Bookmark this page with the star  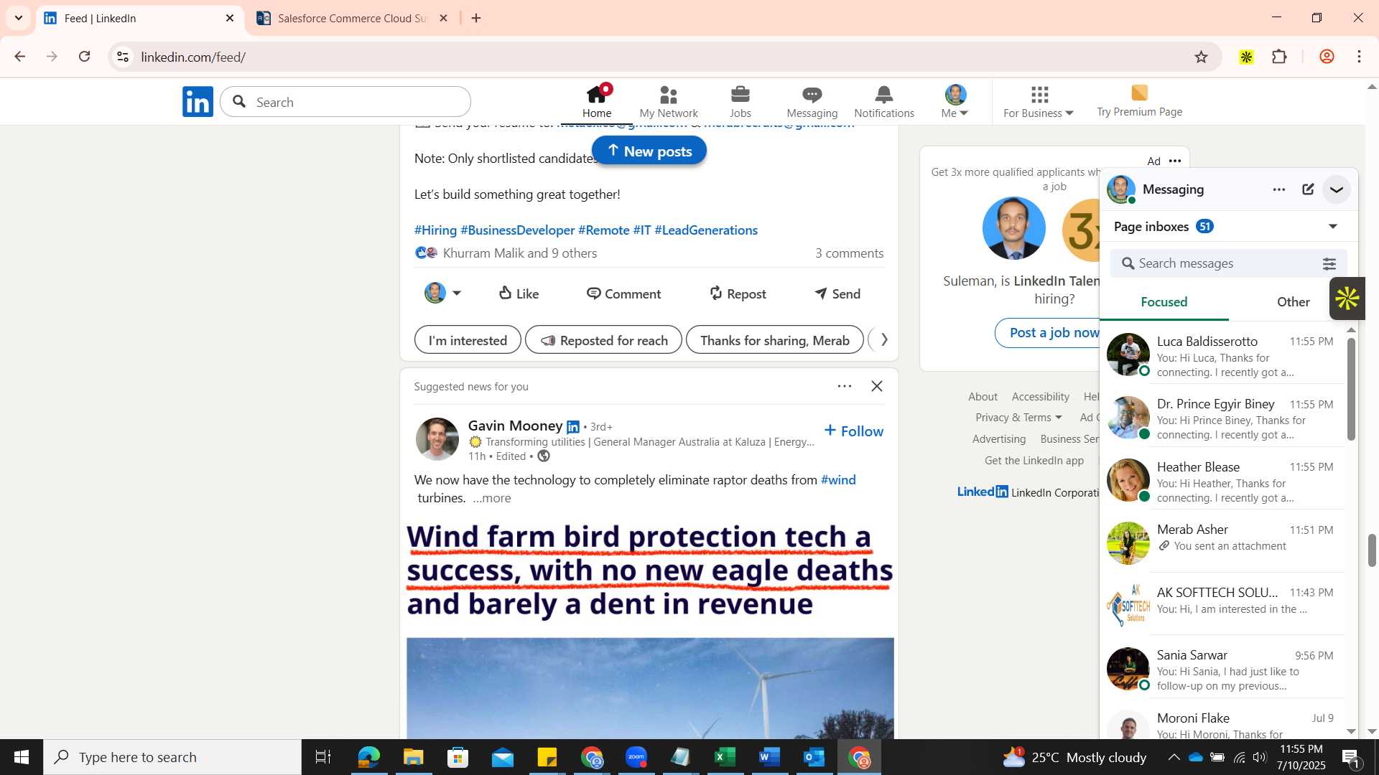click(x=1202, y=57)
